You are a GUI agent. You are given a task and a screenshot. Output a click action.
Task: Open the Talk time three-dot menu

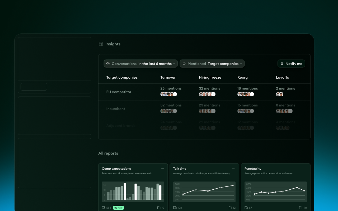coord(234,169)
